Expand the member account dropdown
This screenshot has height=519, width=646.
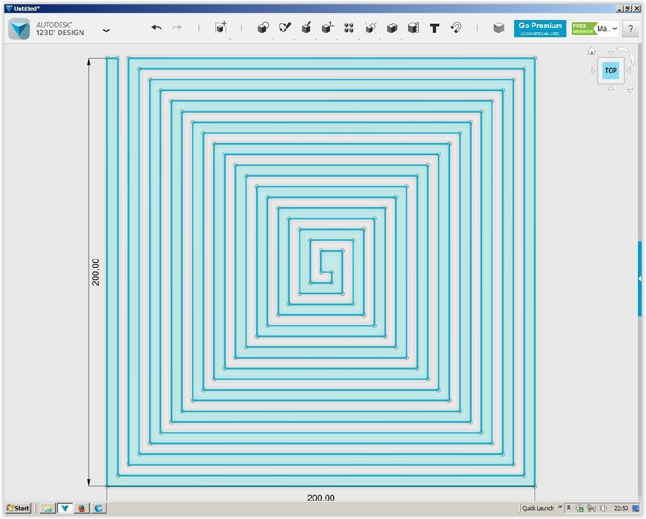click(615, 29)
